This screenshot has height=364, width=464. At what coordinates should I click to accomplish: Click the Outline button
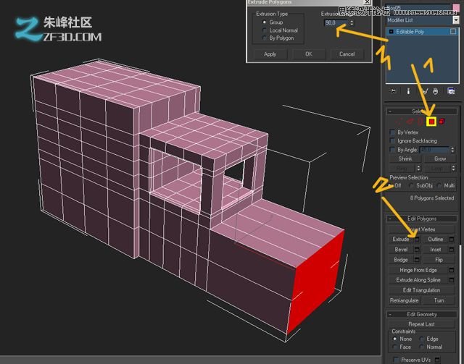coord(436,240)
